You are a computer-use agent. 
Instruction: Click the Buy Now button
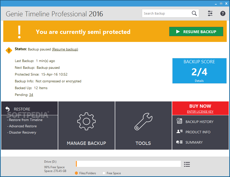pos(200,106)
